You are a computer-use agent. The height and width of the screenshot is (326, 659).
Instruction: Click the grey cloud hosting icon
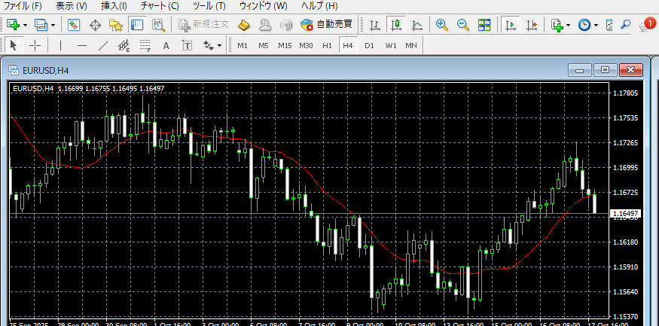click(x=265, y=25)
